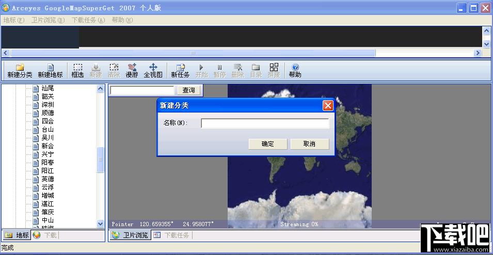Select 顺德 in the landmark tree

(x=48, y=113)
